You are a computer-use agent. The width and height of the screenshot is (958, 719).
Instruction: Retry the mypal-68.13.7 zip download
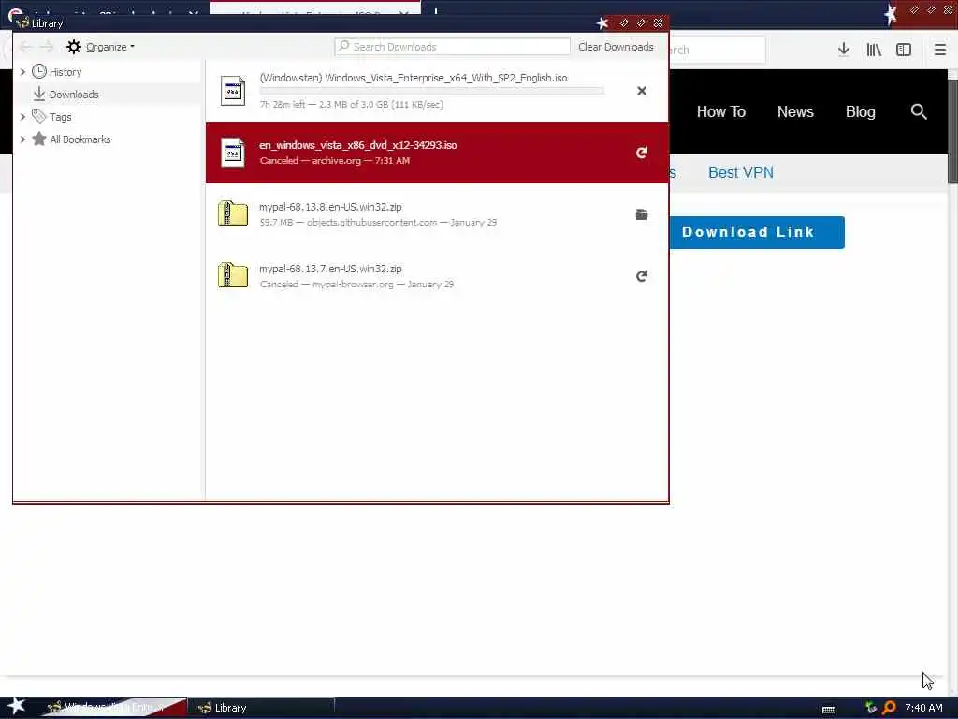[642, 276]
